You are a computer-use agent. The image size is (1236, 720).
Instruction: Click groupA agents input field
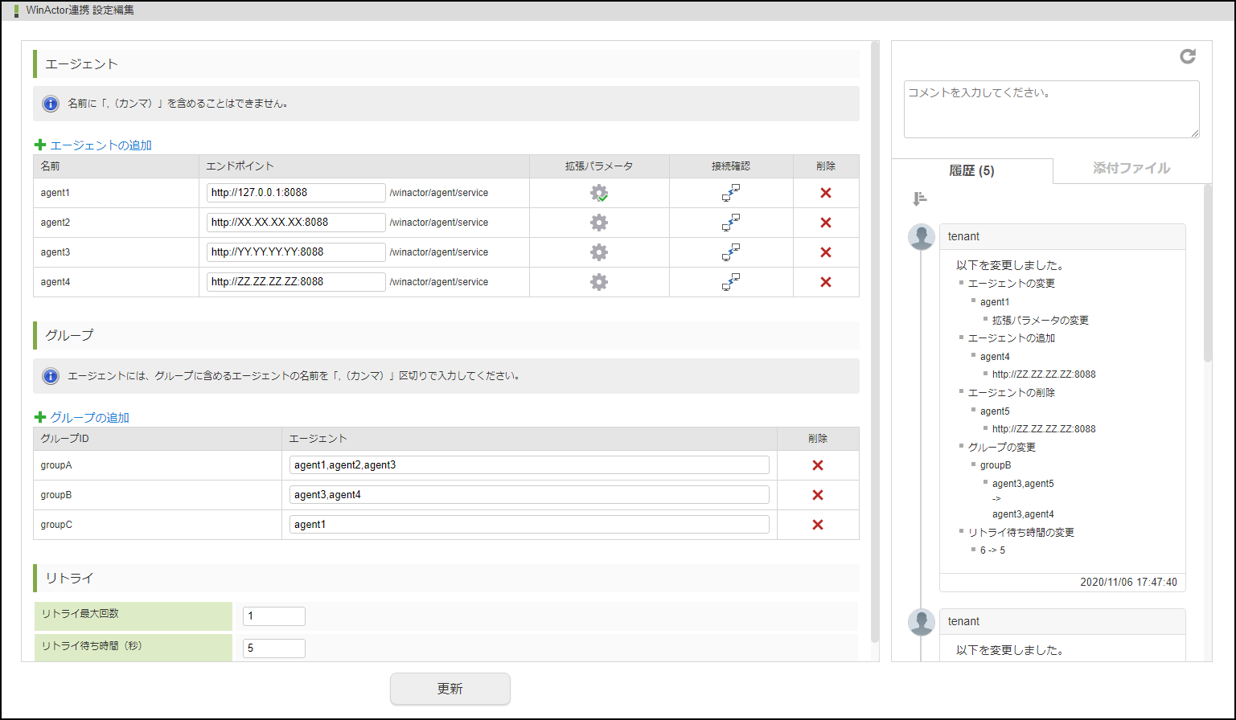528,465
